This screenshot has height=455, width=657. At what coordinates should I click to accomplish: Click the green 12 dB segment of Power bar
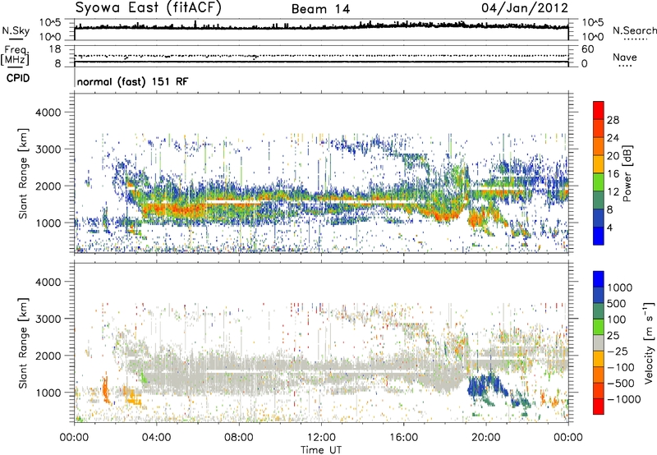(599, 182)
